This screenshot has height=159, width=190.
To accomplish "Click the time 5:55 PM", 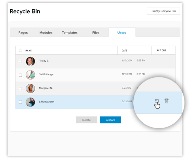I will 141,60.
